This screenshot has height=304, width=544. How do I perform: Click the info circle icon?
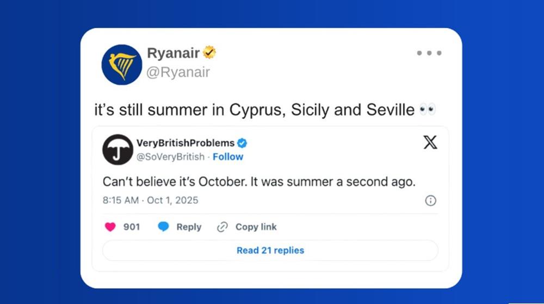click(430, 200)
